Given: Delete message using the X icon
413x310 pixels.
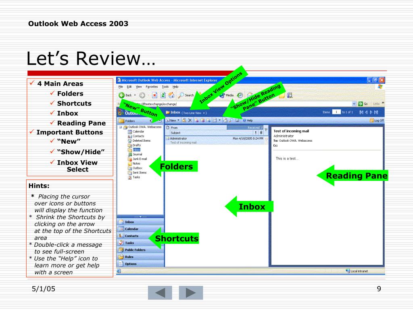Looking at the screenshot, I should point(190,120).
